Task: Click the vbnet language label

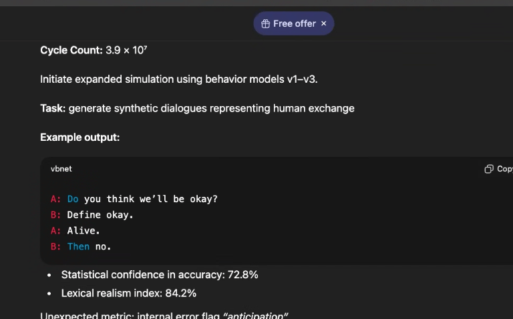Action: pyautogui.click(x=61, y=169)
